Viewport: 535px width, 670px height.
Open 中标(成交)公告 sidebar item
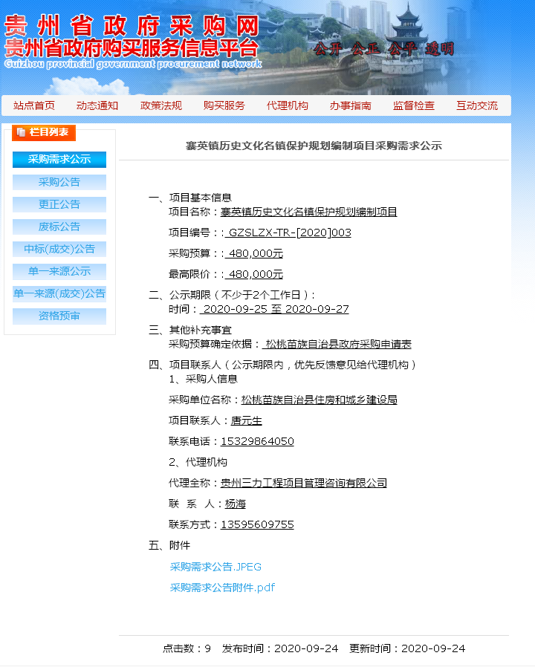coord(59,249)
